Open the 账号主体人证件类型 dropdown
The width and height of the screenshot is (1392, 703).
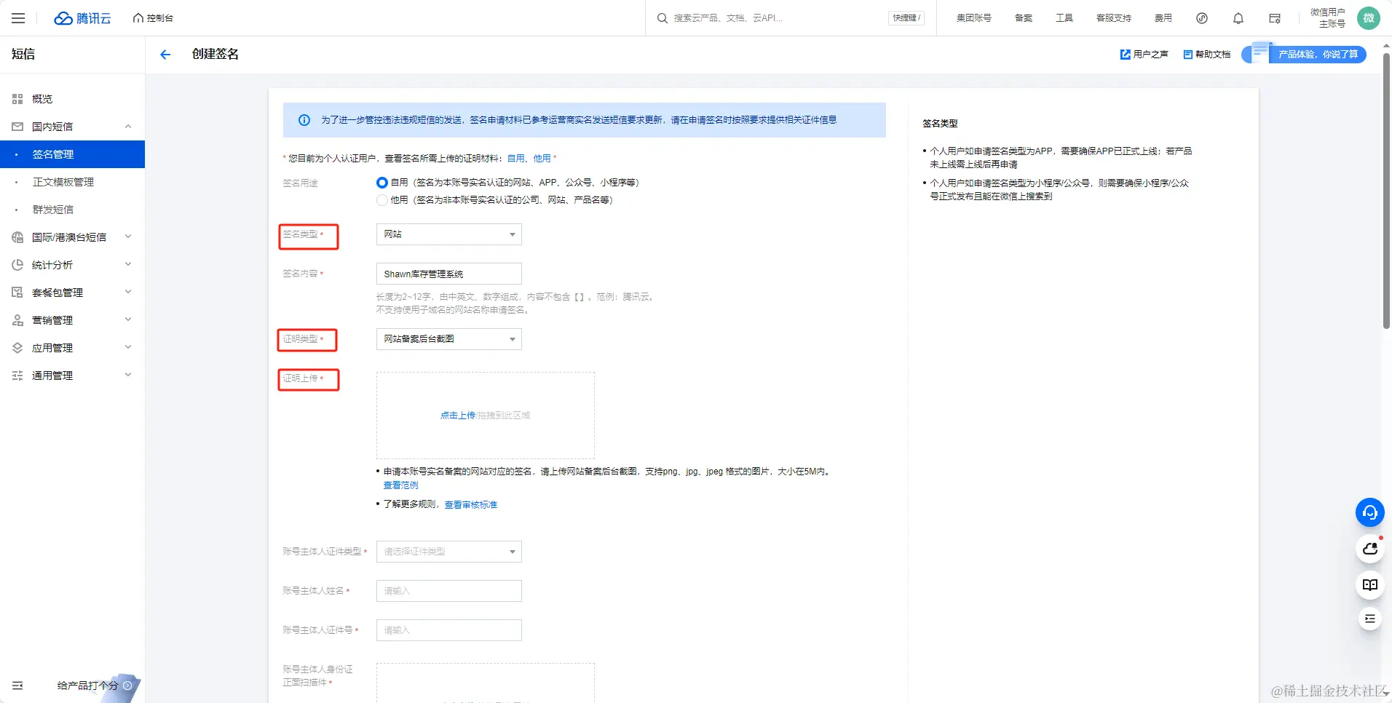449,552
